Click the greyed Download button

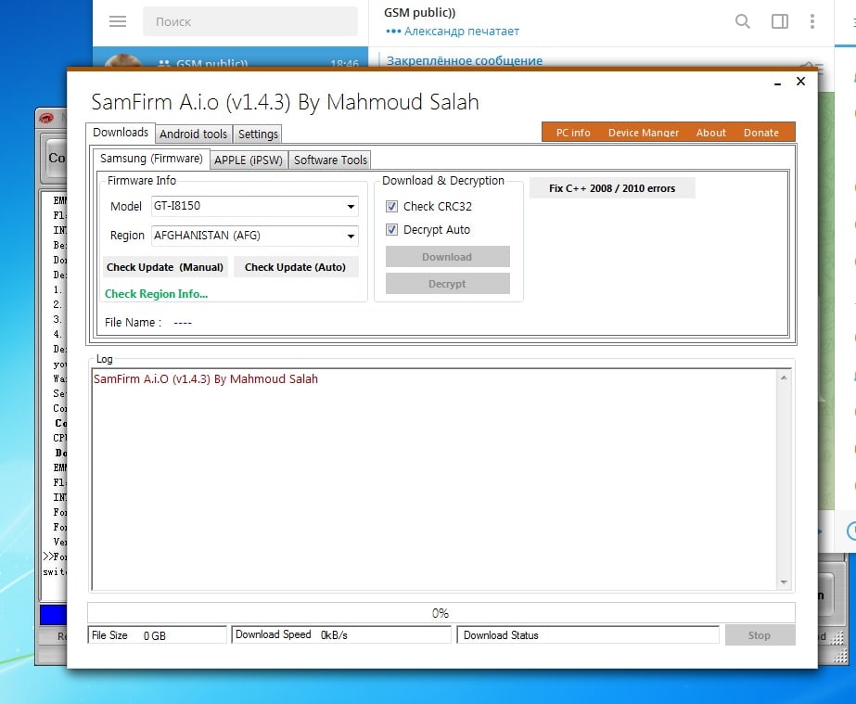click(x=447, y=257)
